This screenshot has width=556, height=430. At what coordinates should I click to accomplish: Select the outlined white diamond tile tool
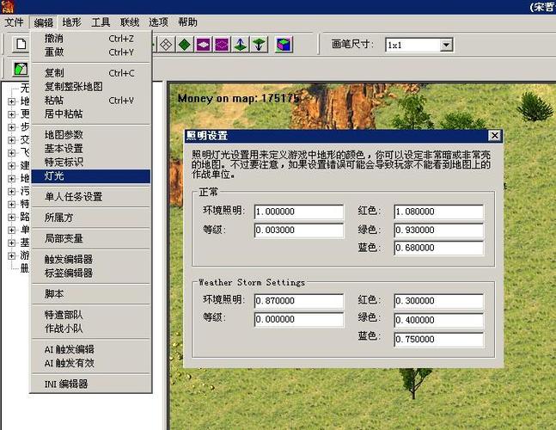click(166, 44)
